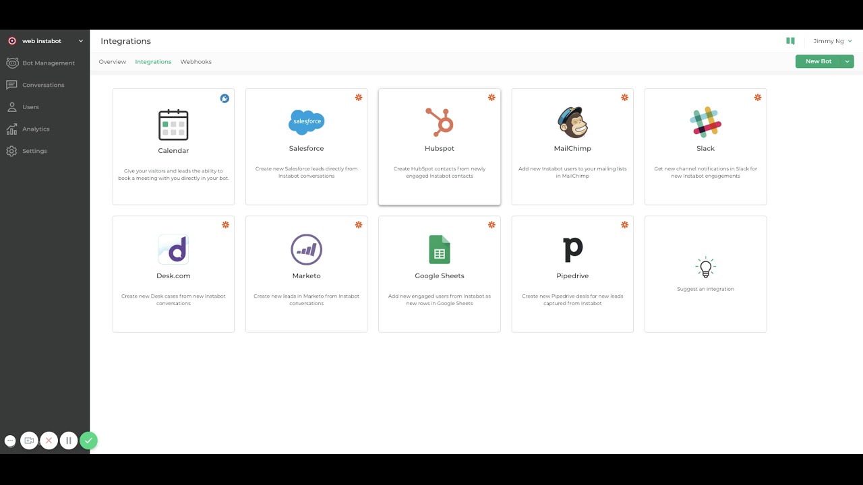Click the MailChimp monkey logo

pyautogui.click(x=572, y=122)
